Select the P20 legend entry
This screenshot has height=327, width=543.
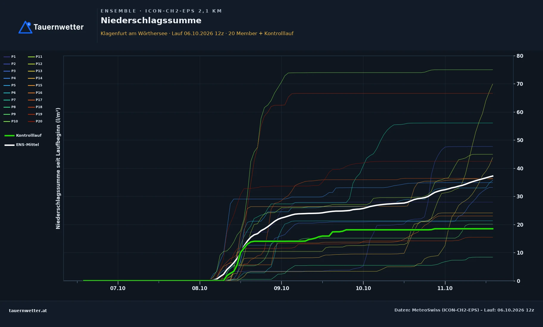(x=35, y=122)
